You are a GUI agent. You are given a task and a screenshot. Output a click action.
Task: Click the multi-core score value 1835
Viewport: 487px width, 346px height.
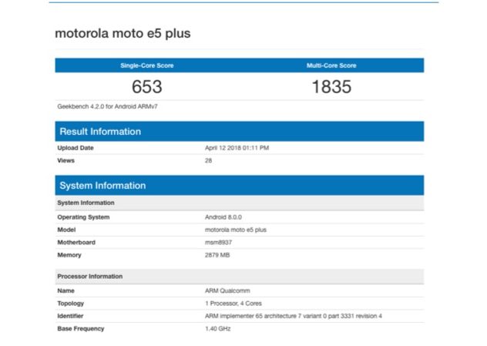(x=331, y=86)
